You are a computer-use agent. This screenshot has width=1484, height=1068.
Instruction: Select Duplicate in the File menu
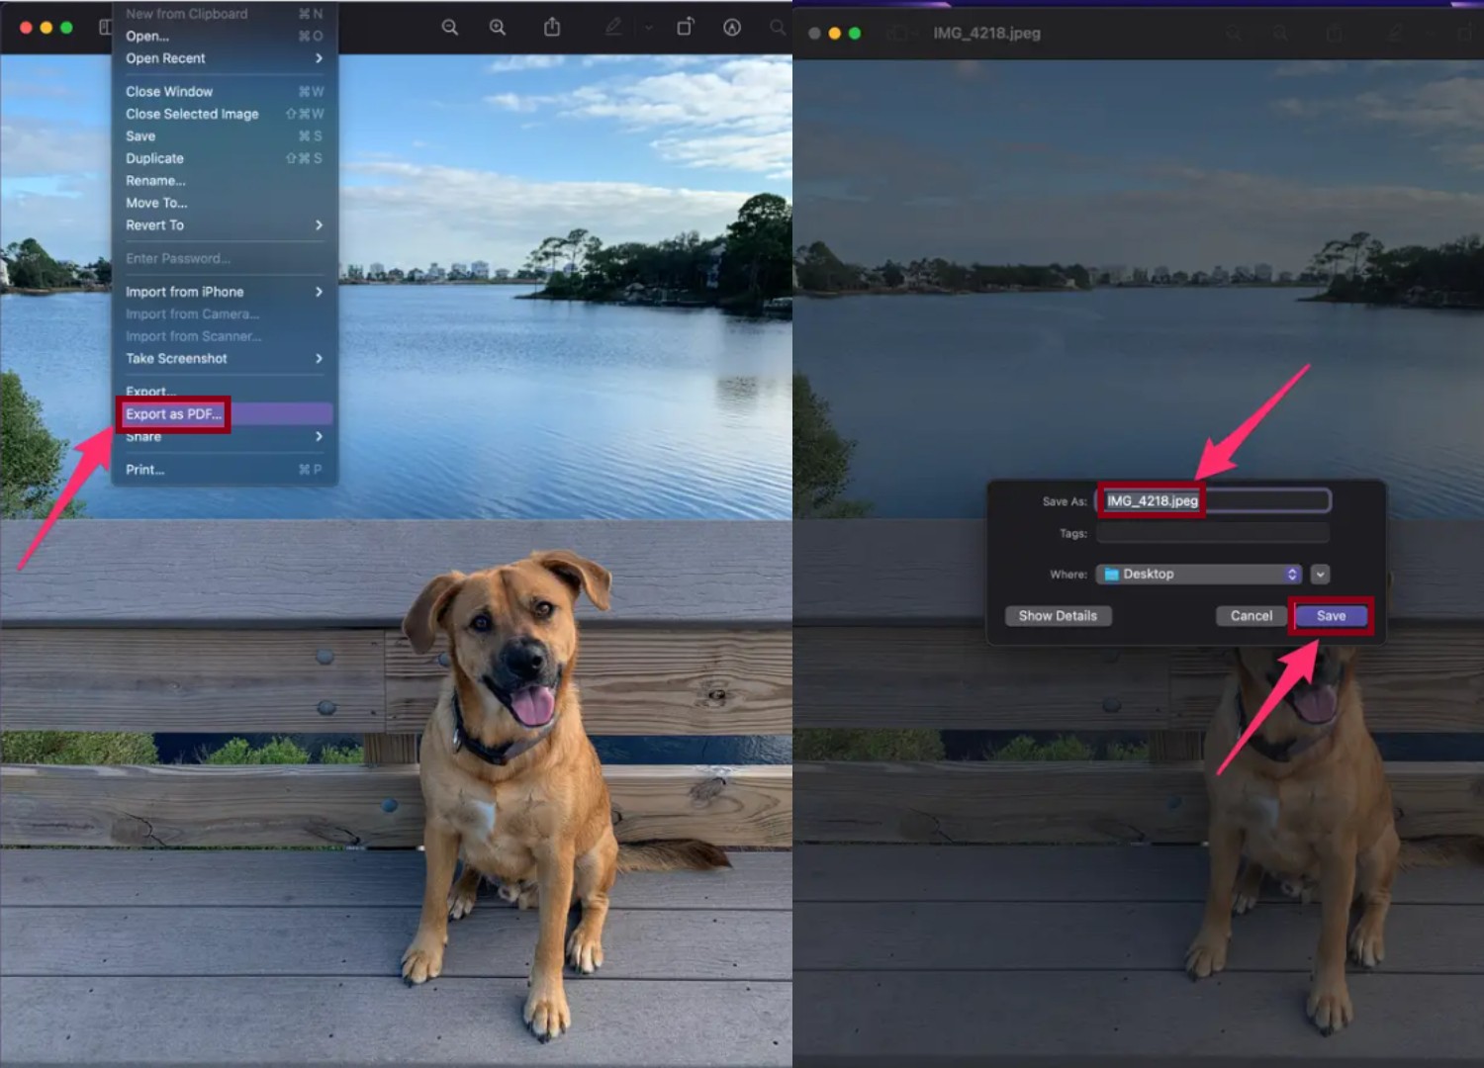pos(154,158)
